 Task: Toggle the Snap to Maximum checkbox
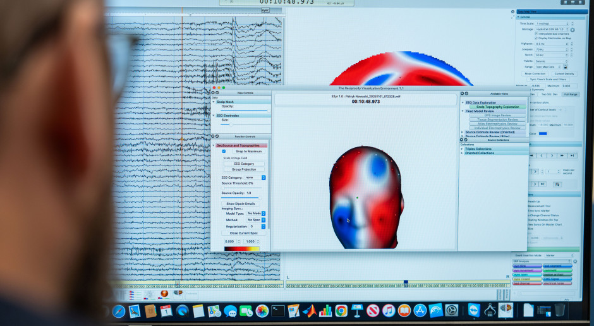pos(224,151)
